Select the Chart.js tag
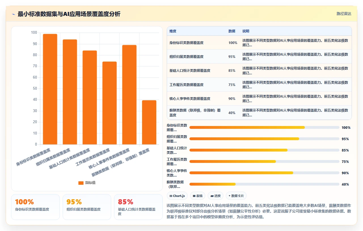 coord(177,196)
